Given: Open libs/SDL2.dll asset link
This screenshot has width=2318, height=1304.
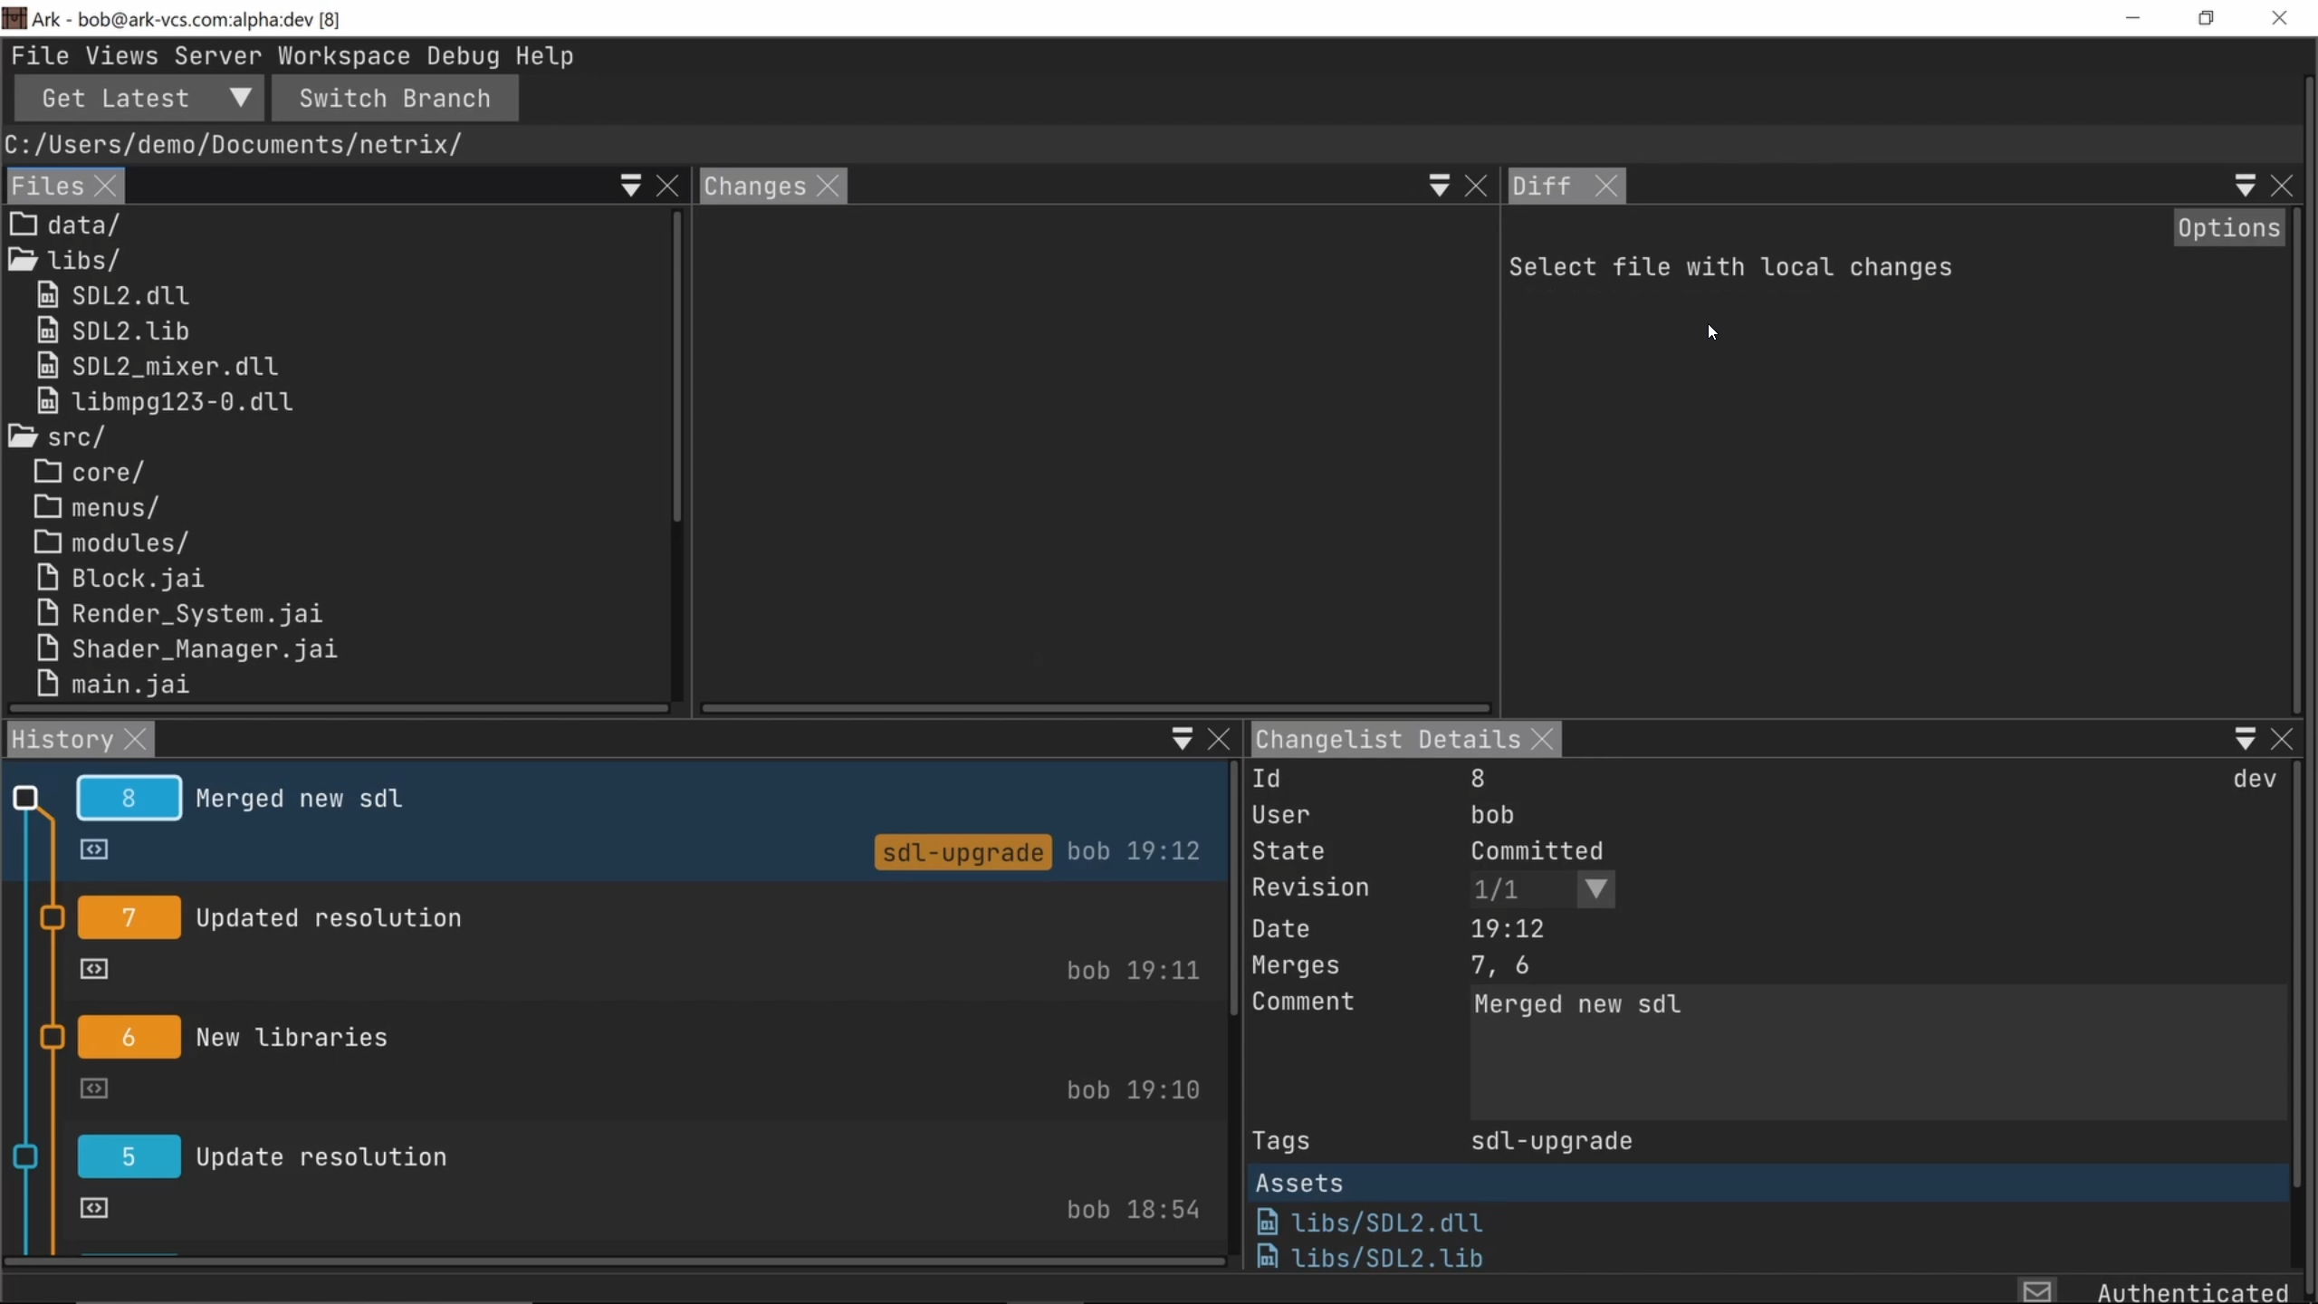Looking at the screenshot, I should click(x=1385, y=1222).
